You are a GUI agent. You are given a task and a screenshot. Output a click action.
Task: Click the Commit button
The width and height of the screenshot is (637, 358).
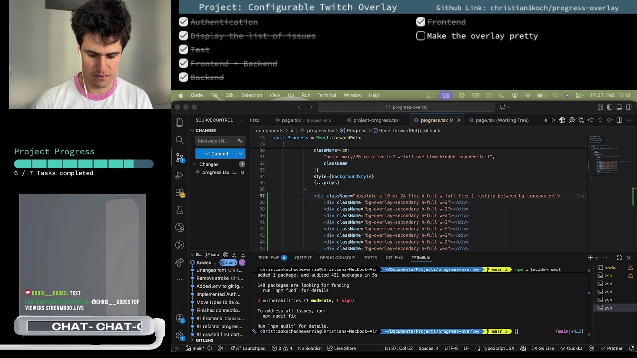pos(215,154)
